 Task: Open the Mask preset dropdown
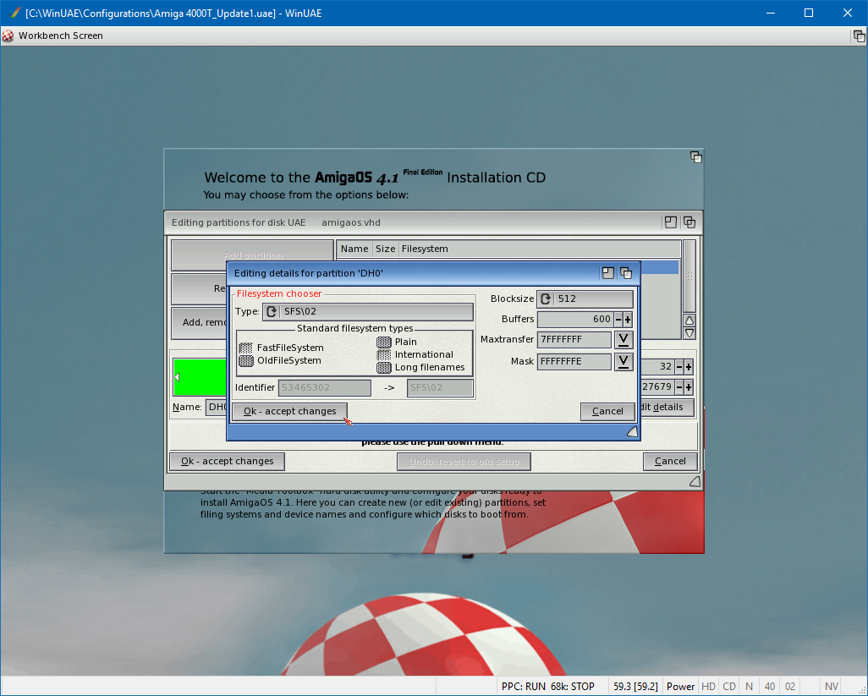(x=623, y=362)
